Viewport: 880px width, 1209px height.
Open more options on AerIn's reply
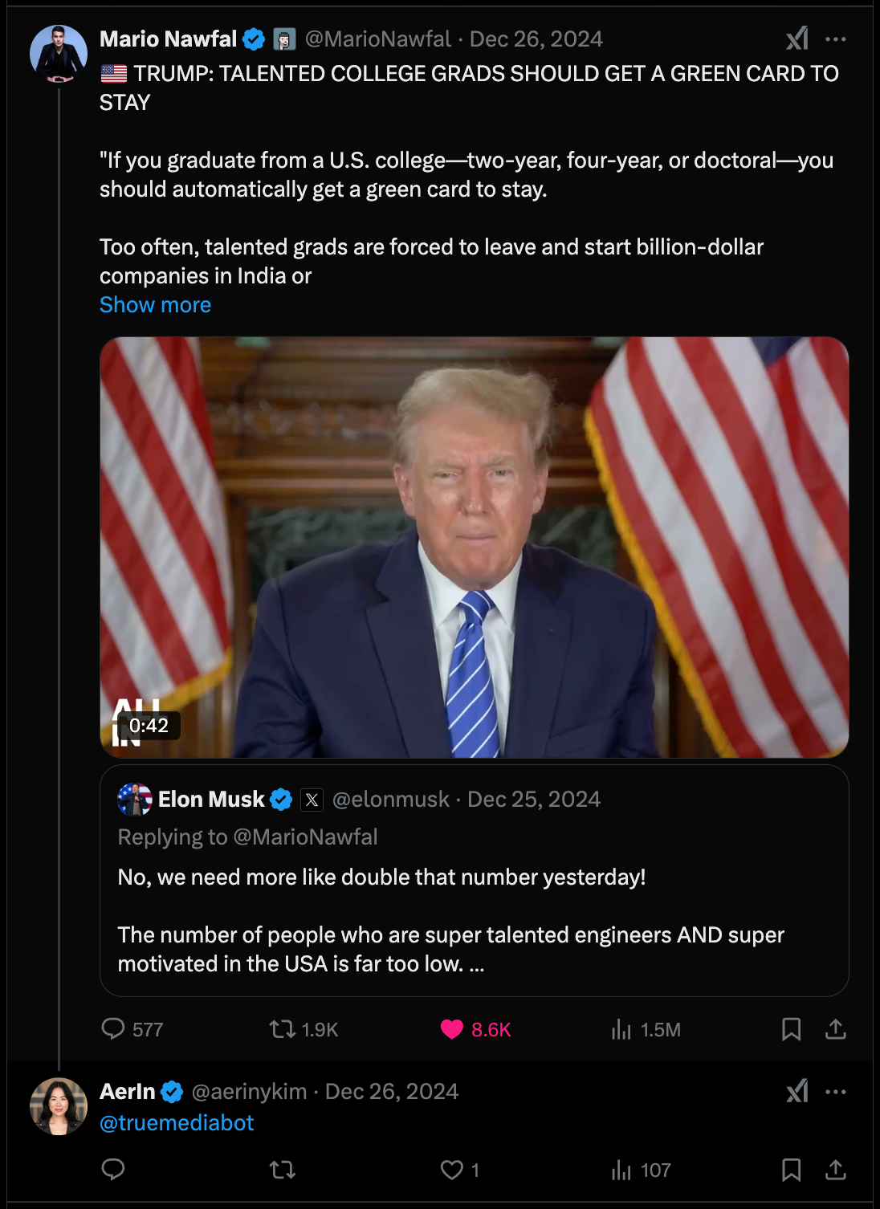[836, 1091]
